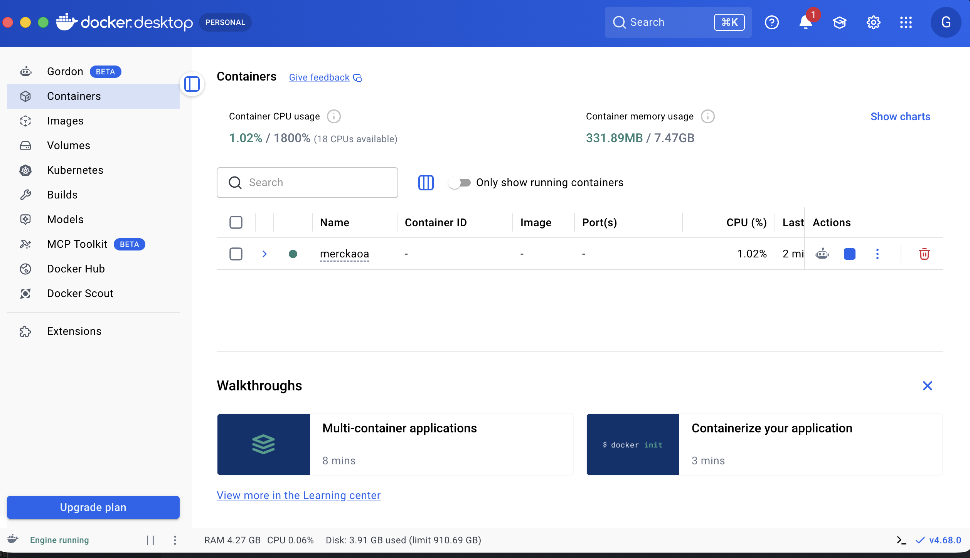Open the Learning center graduation cap icon
This screenshot has height=558, width=970.
tap(839, 22)
